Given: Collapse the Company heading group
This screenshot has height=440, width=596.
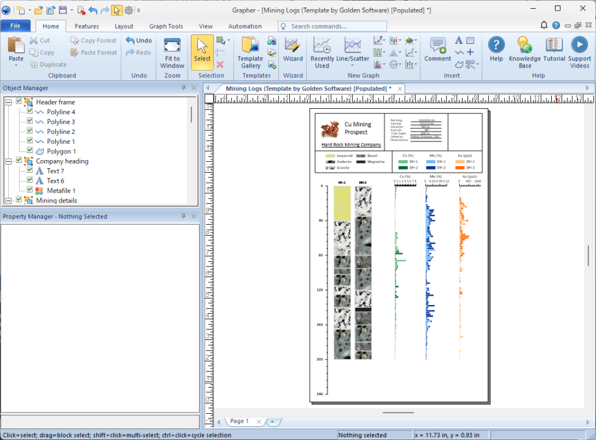Looking at the screenshot, I should [x=9, y=161].
